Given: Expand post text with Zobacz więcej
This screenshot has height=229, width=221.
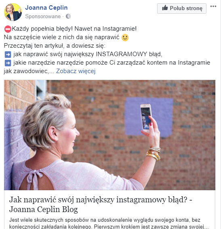Looking at the screenshot, I should pyautogui.click(x=76, y=71).
